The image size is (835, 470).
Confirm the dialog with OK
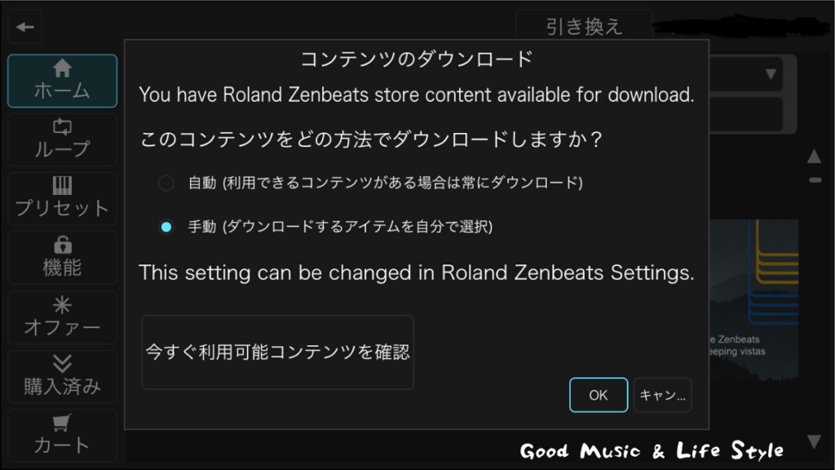[x=599, y=395]
